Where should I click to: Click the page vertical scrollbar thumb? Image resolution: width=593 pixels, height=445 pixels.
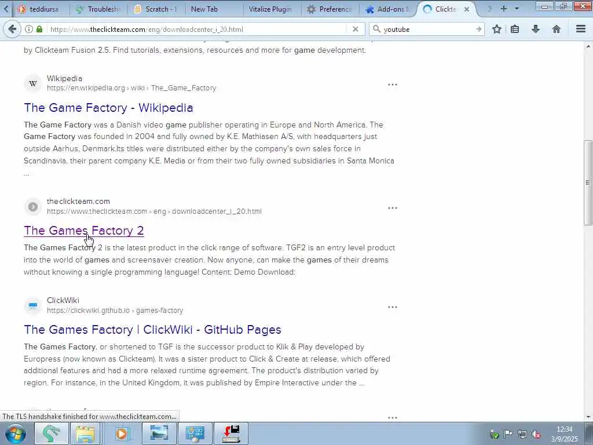pos(588,183)
